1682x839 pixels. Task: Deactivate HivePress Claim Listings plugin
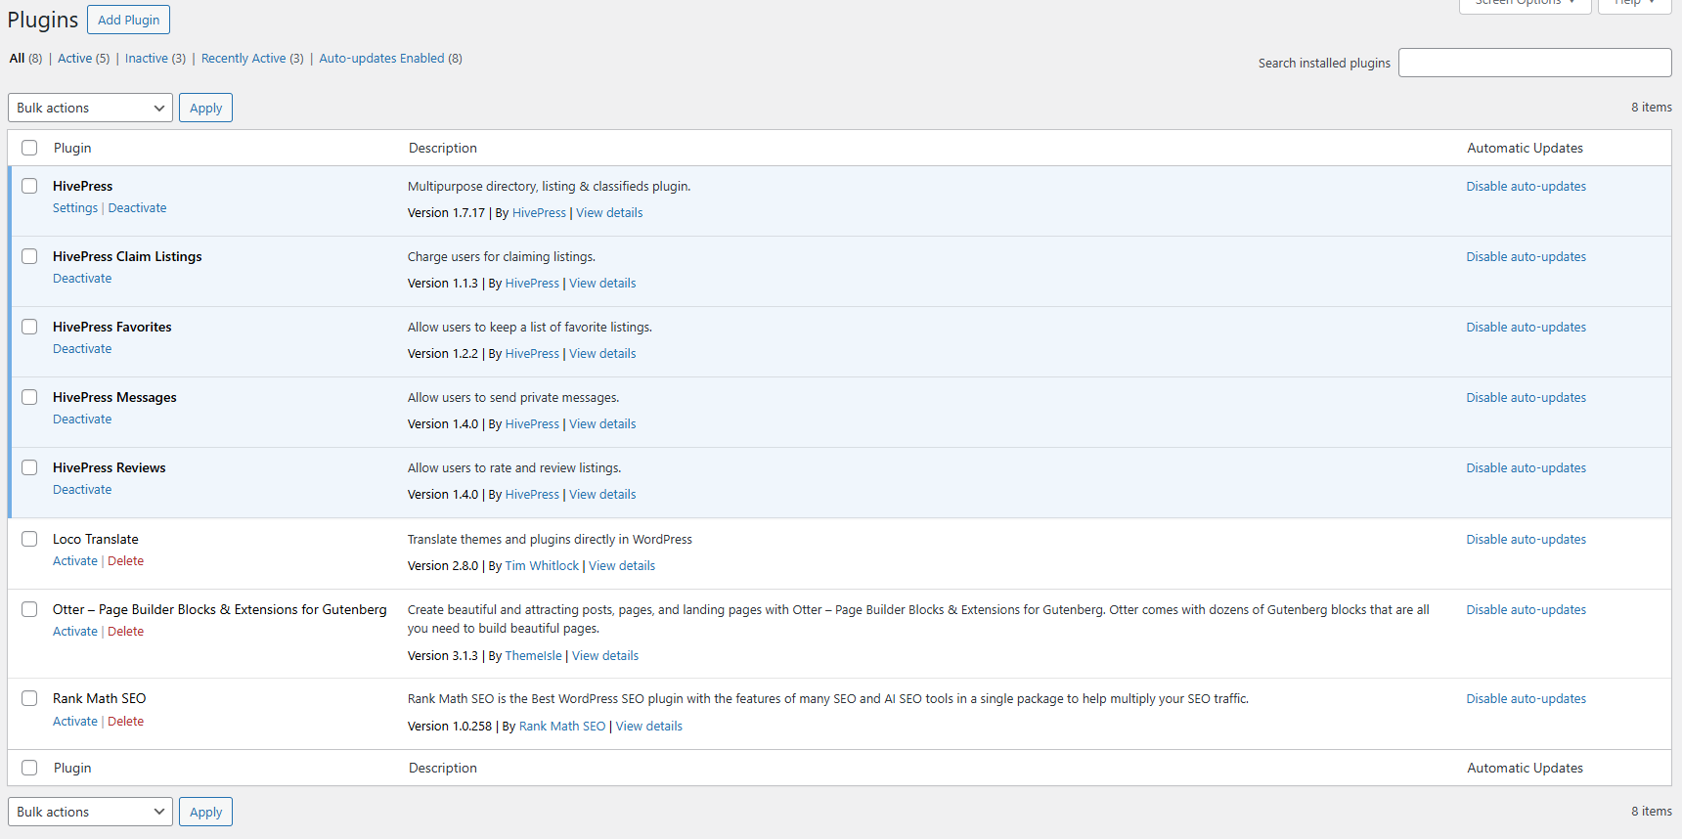point(82,279)
